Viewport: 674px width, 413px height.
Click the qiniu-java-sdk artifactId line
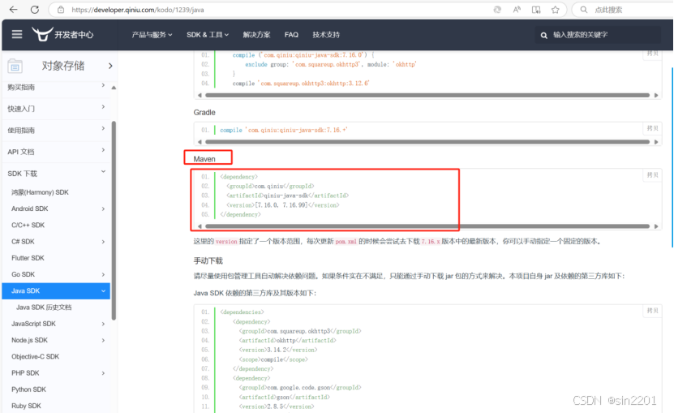[x=288, y=196]
